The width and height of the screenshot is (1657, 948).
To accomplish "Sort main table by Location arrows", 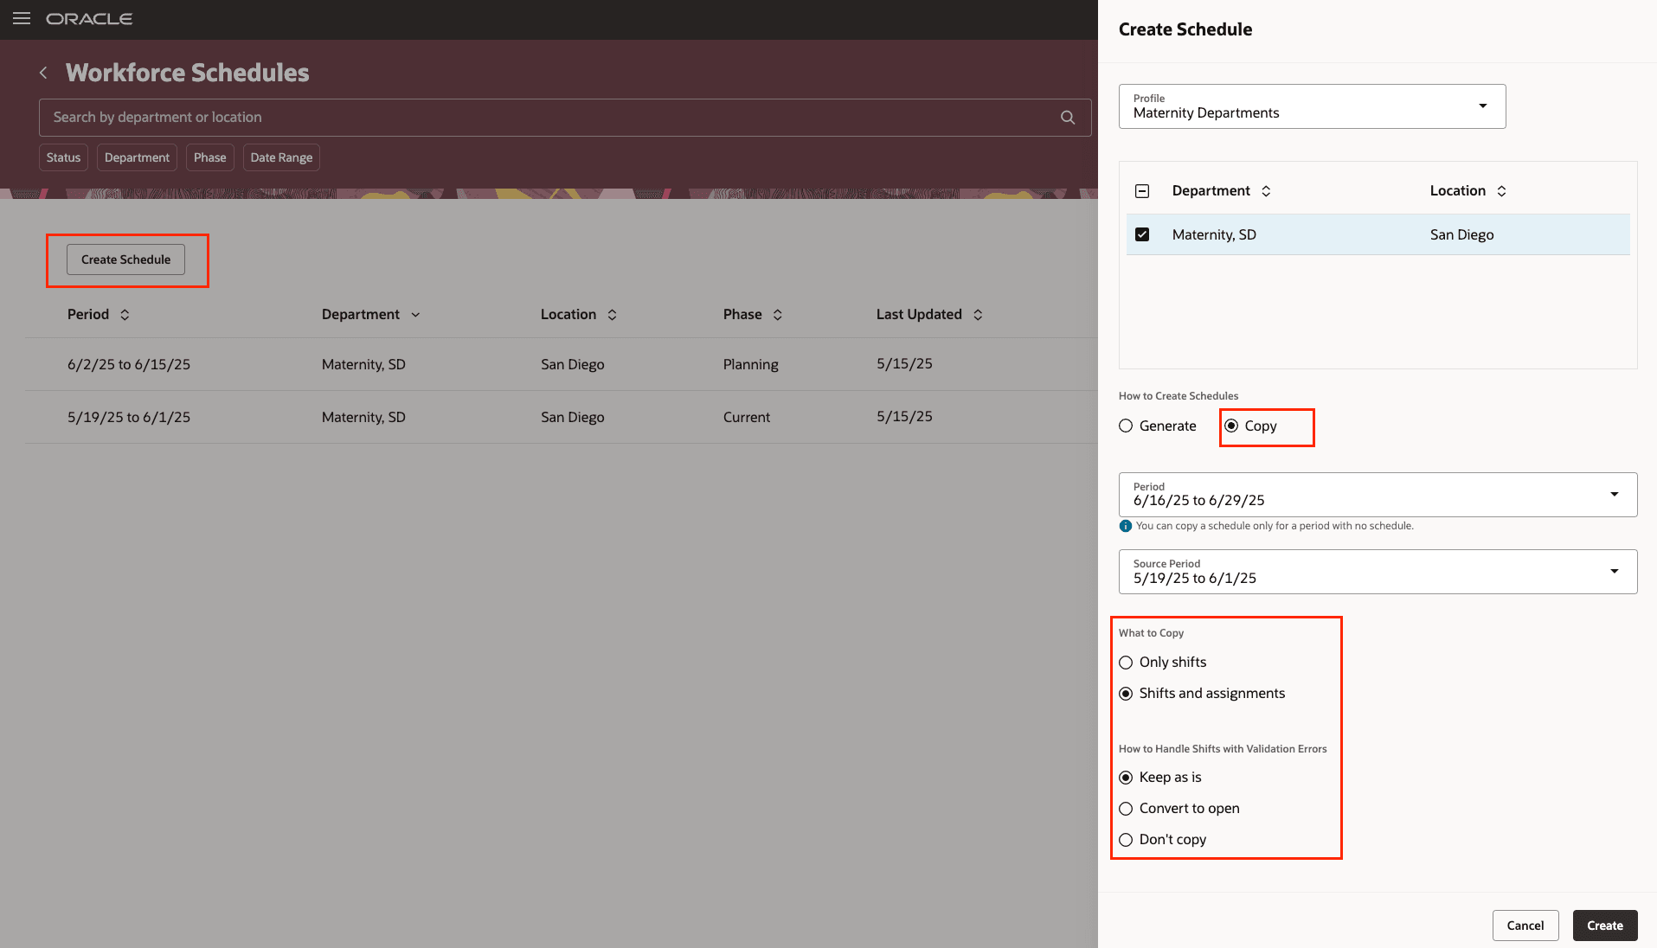I will [612, 315].
